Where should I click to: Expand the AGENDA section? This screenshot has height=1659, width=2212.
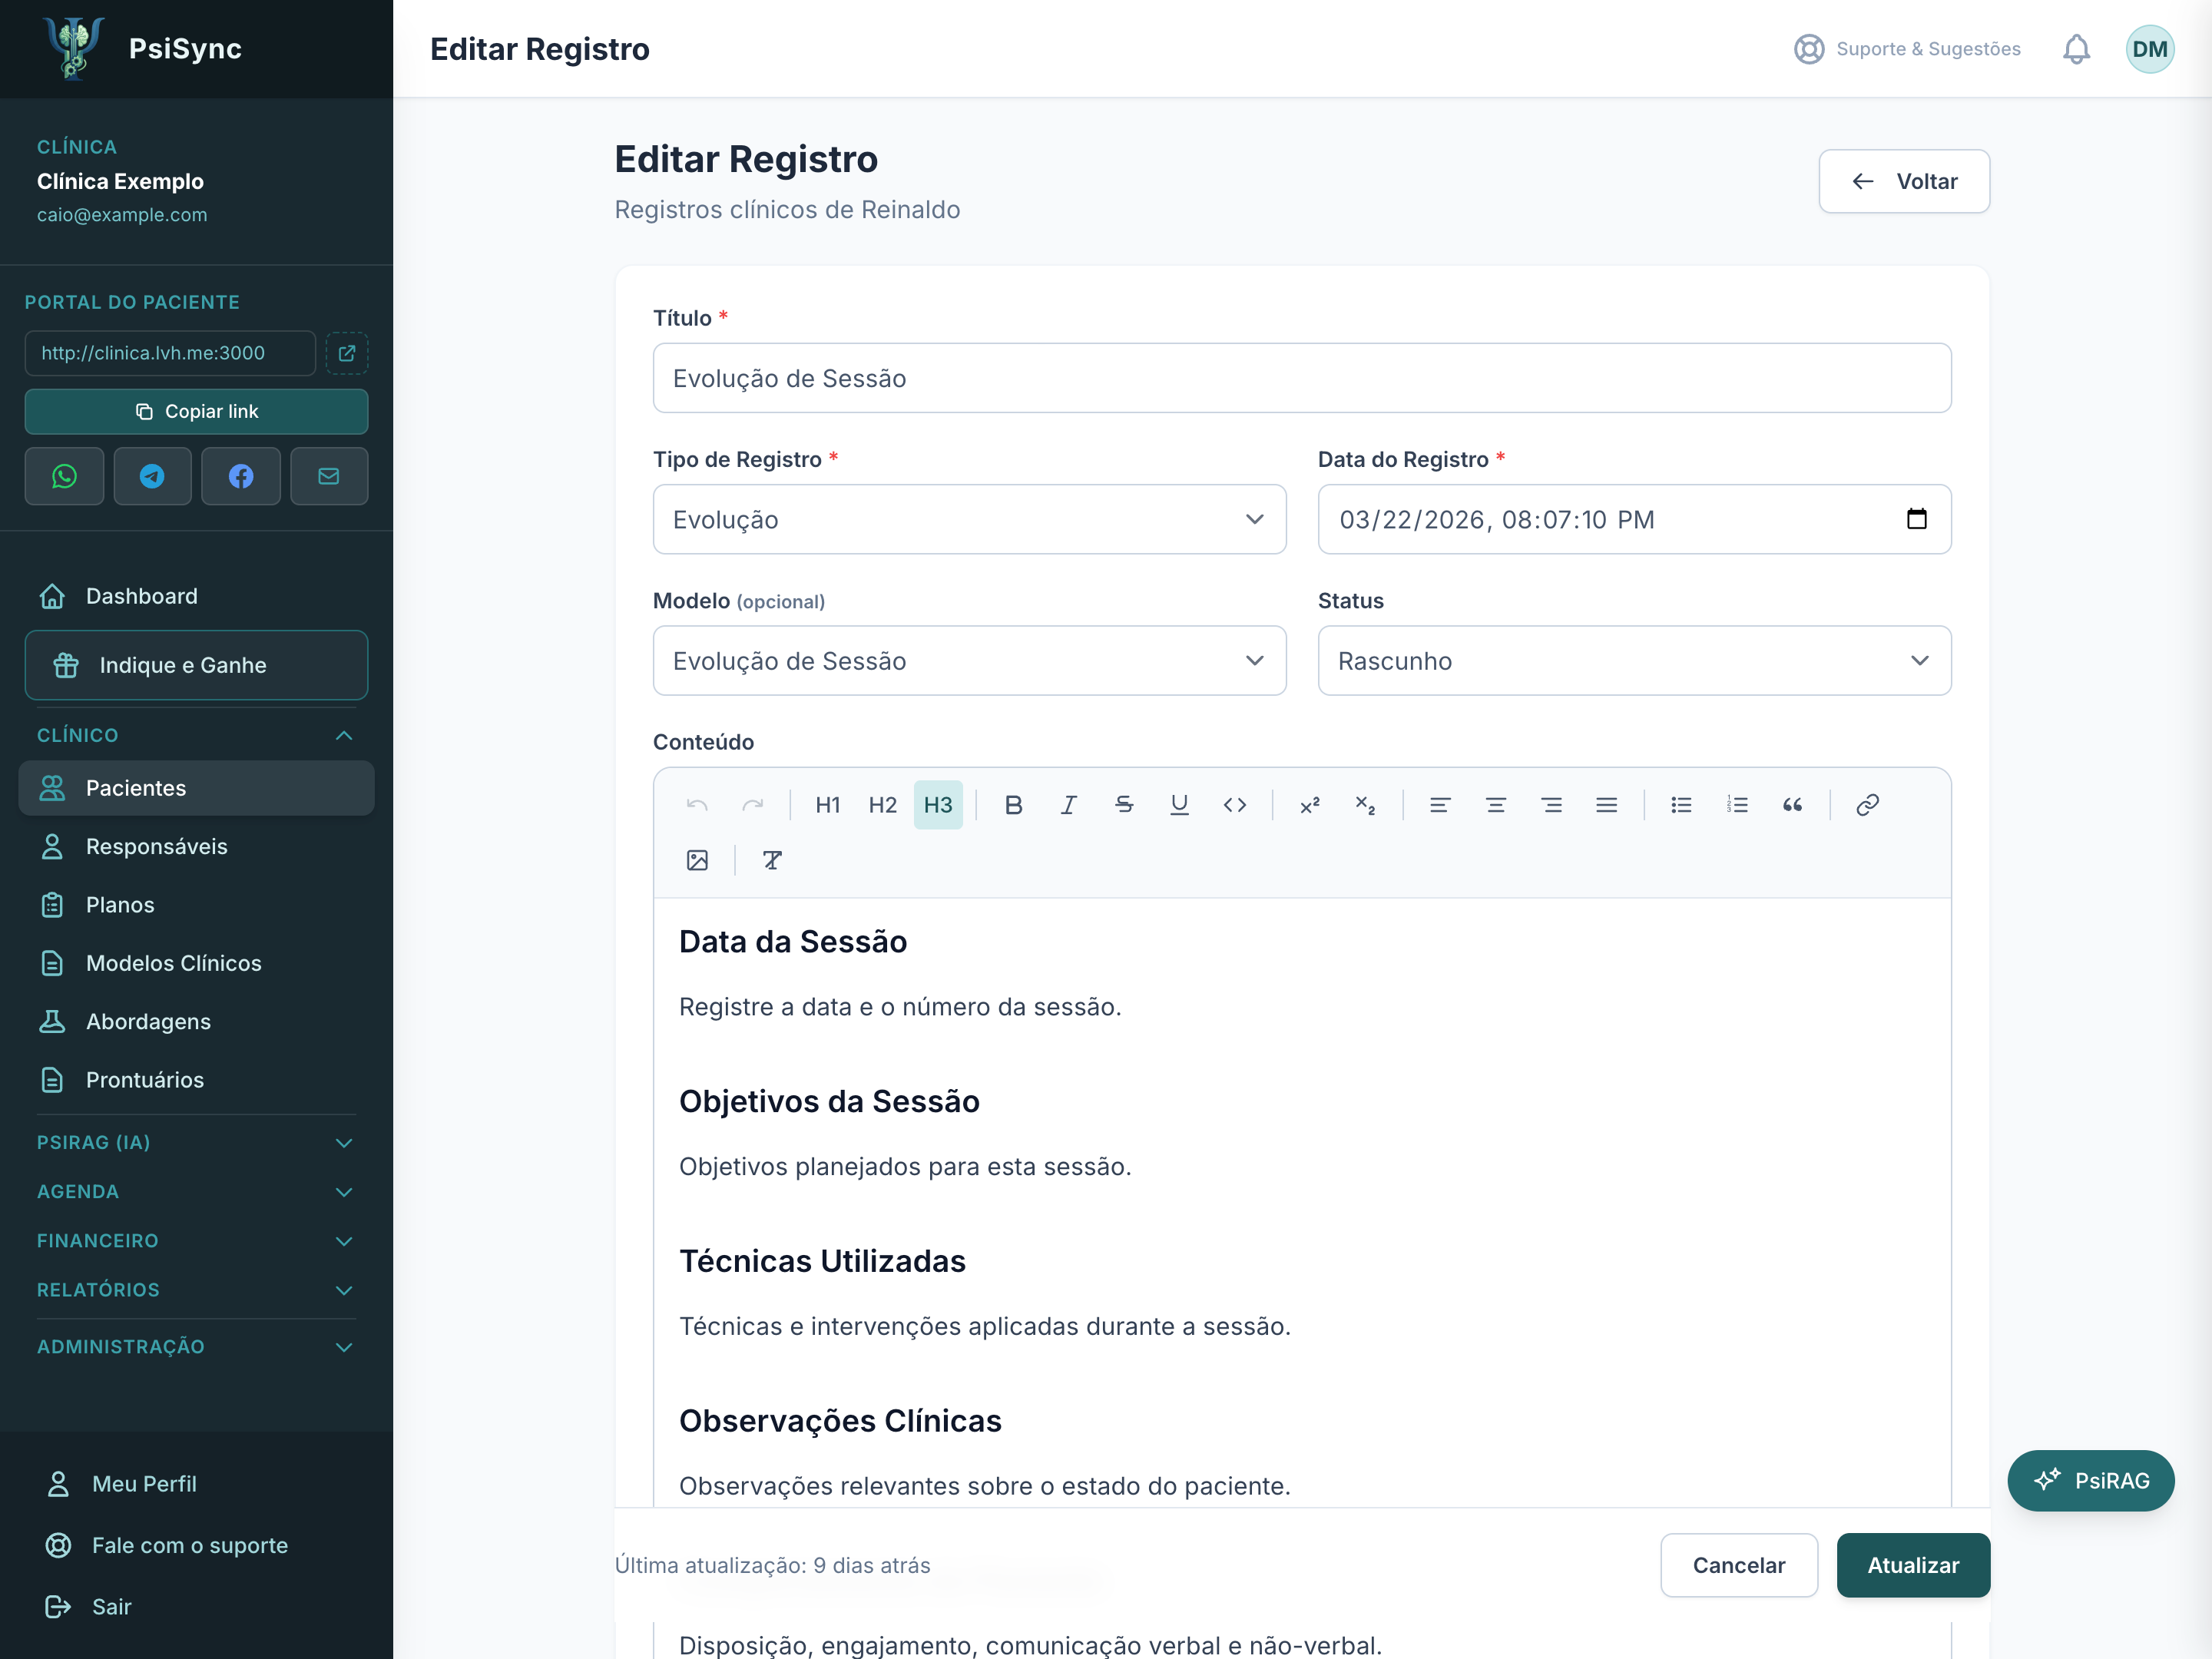(x=196, y=1191)
